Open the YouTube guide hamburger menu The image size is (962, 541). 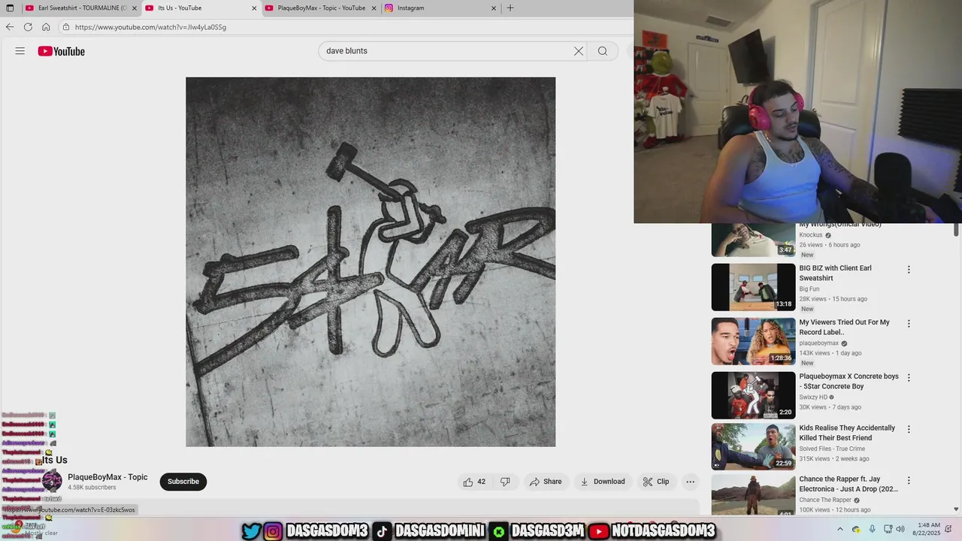[x=20, y=51]
